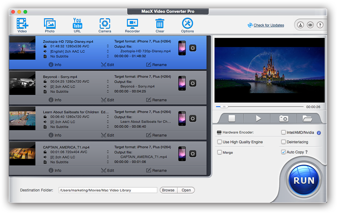Change audio track stepper for Sailboats video
Viewport: 337px width, 213px height.
tap(108, 122)
